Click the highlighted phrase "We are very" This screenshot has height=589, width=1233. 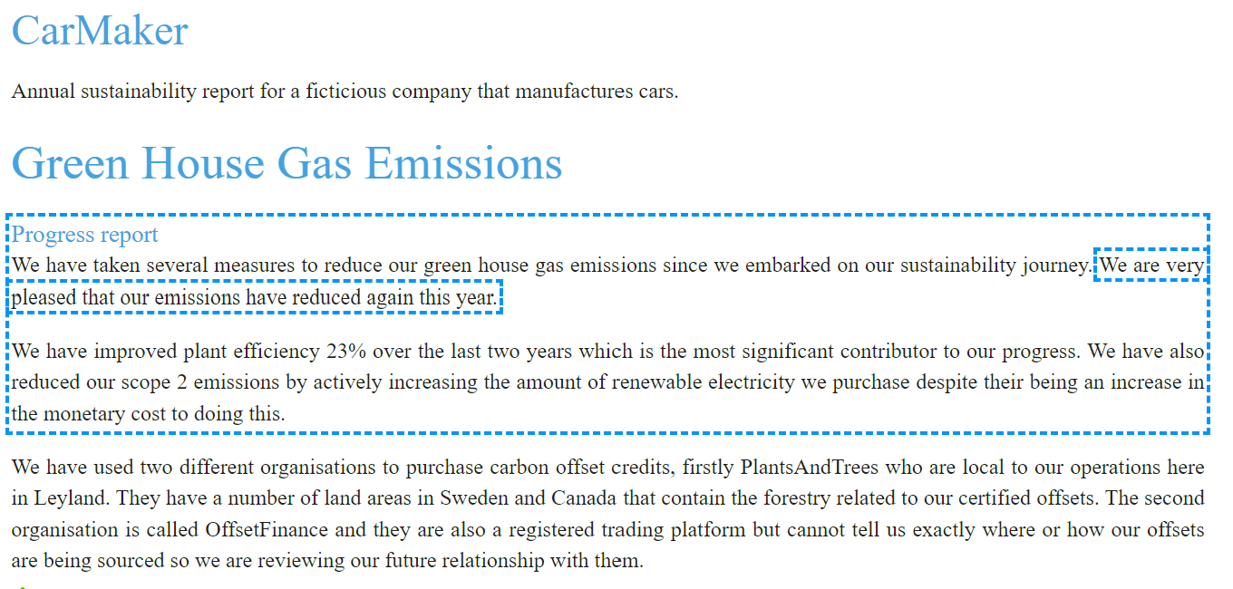[1152, 266]
